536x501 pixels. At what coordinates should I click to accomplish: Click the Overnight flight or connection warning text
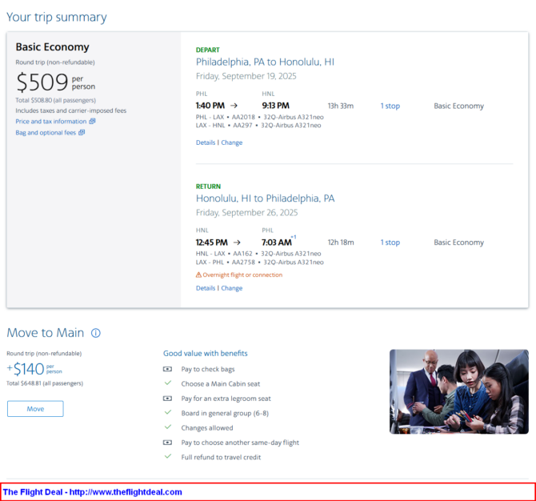click(242, 275)
